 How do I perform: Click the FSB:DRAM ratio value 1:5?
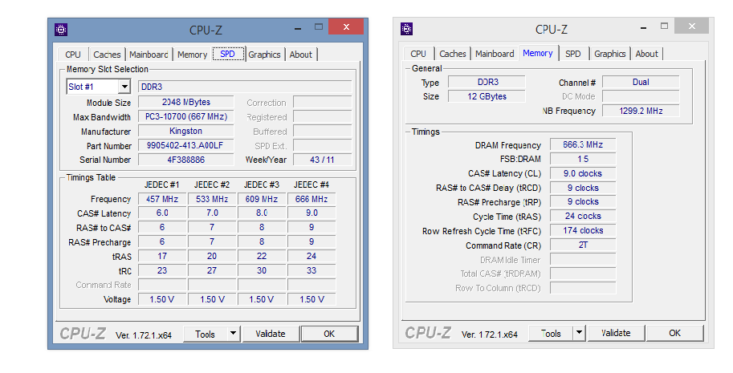583,159
